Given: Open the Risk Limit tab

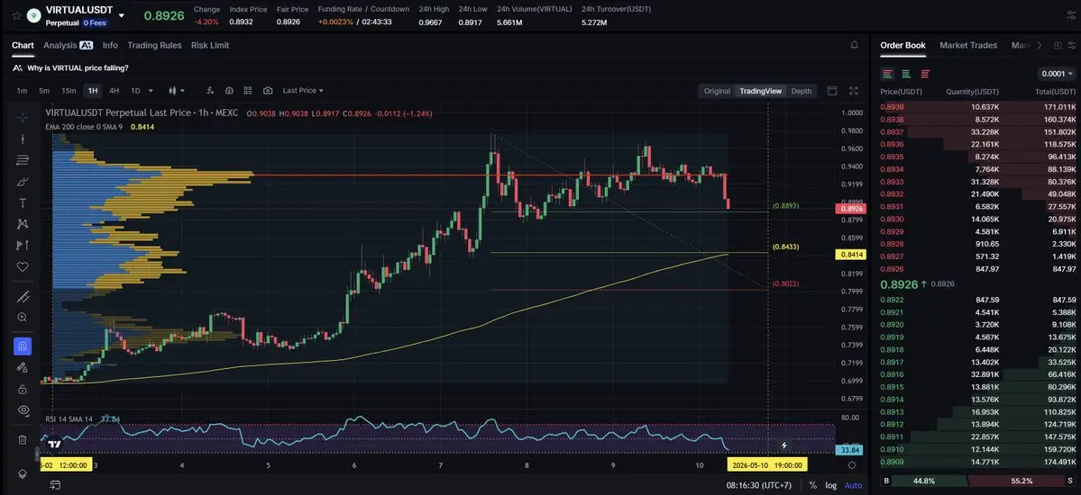Looking at the screenshot, I should (x=210, y=45).
